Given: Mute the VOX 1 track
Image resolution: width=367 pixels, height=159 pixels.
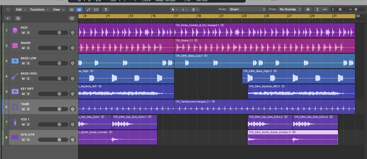Looking at the screenshot, I should click(x=23, y=125).
